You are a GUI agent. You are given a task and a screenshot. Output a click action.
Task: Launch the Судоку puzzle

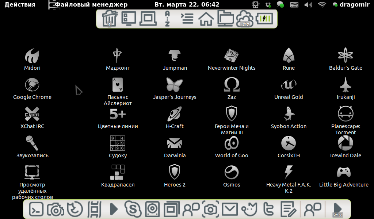(118, 143)
